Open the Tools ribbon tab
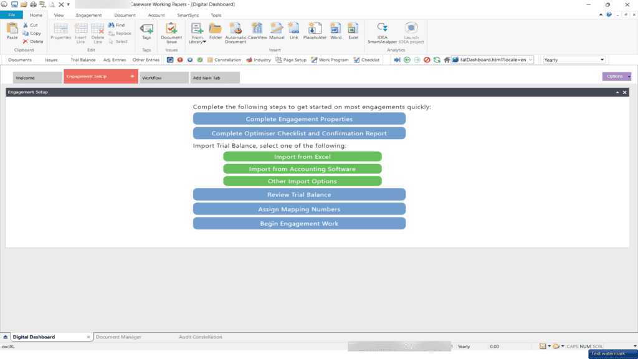The image size is (638, 359). [x=216, y=15]
